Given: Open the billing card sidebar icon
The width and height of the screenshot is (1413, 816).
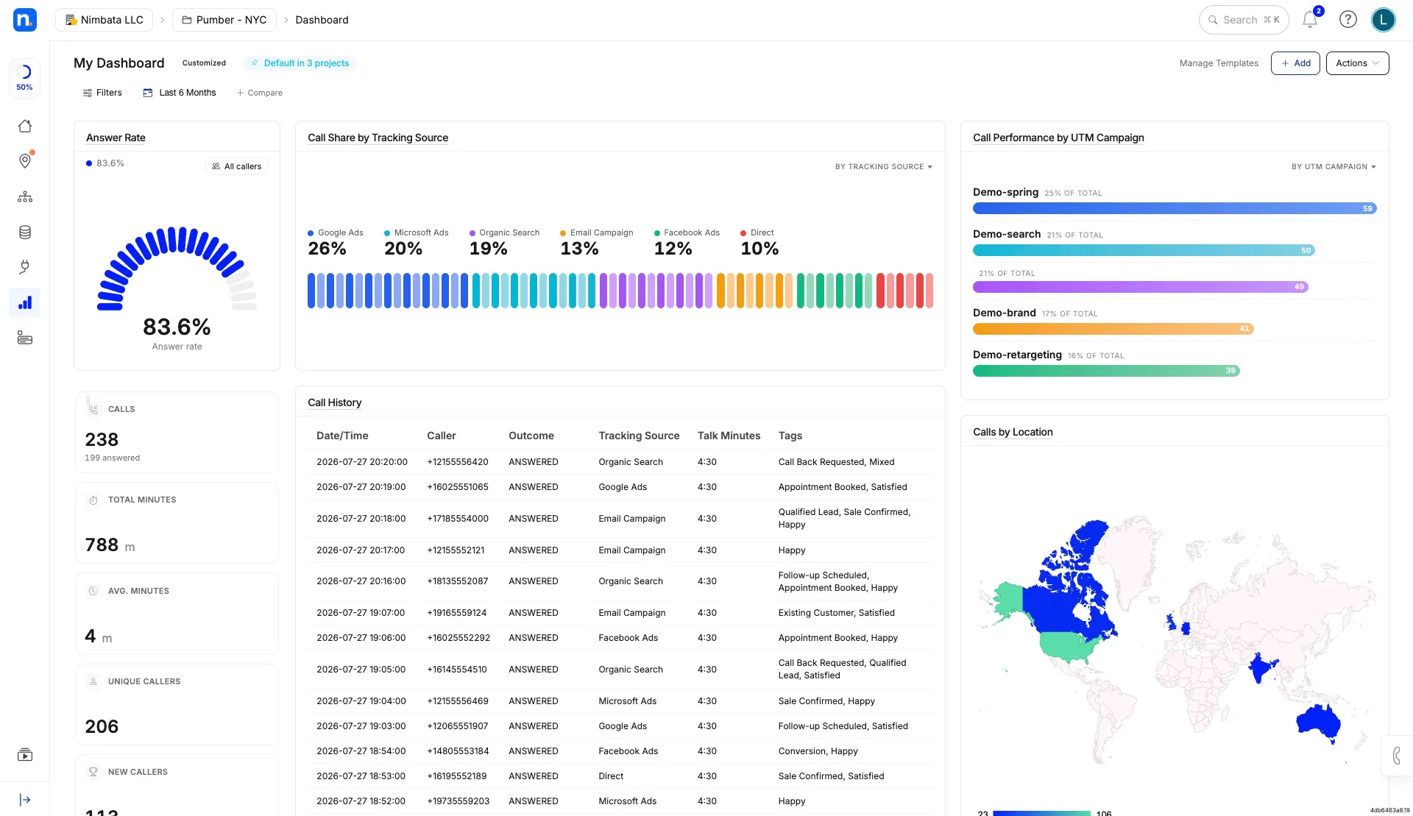Looking at the screenshot, I should [25, 338].
